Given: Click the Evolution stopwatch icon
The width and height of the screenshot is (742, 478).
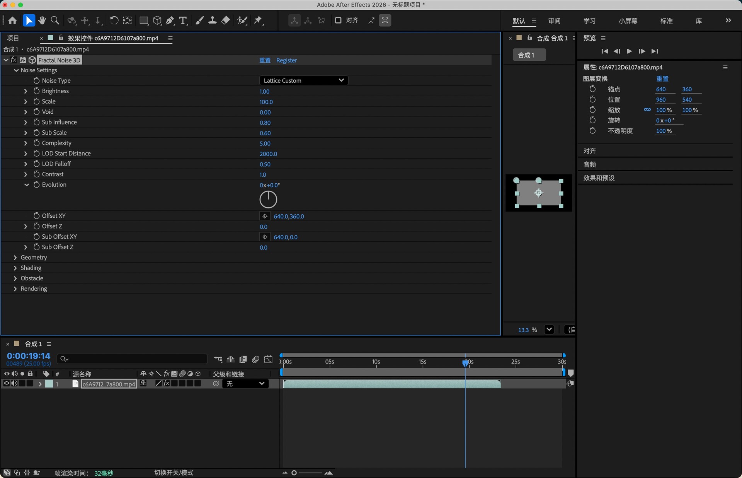Looking at the screenshot, I should [x=36, y=185].
